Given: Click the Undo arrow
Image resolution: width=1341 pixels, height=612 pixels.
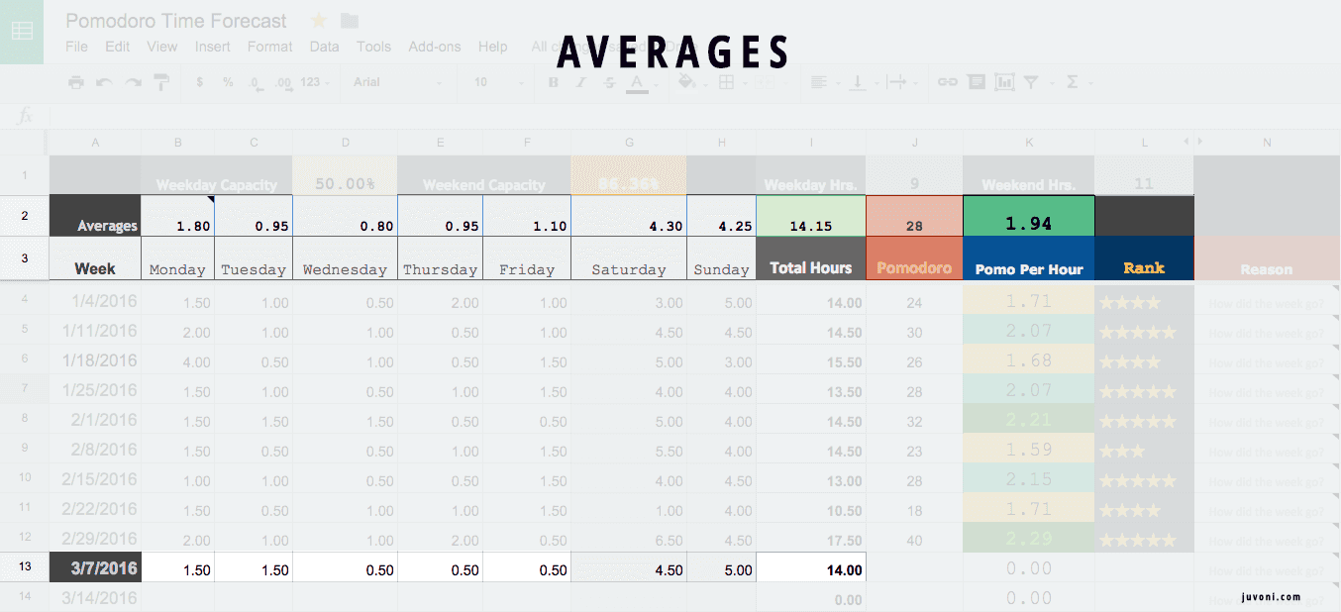Looking at the screenshot, I should [104, 82].
